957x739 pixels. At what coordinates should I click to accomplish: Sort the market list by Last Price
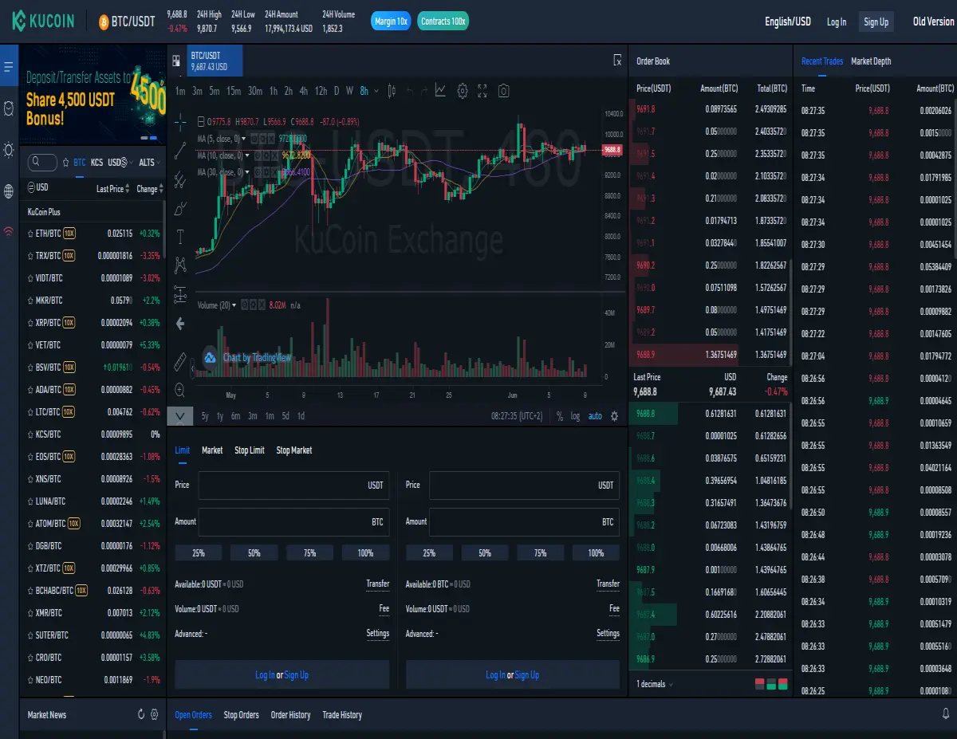click(114, 189)
